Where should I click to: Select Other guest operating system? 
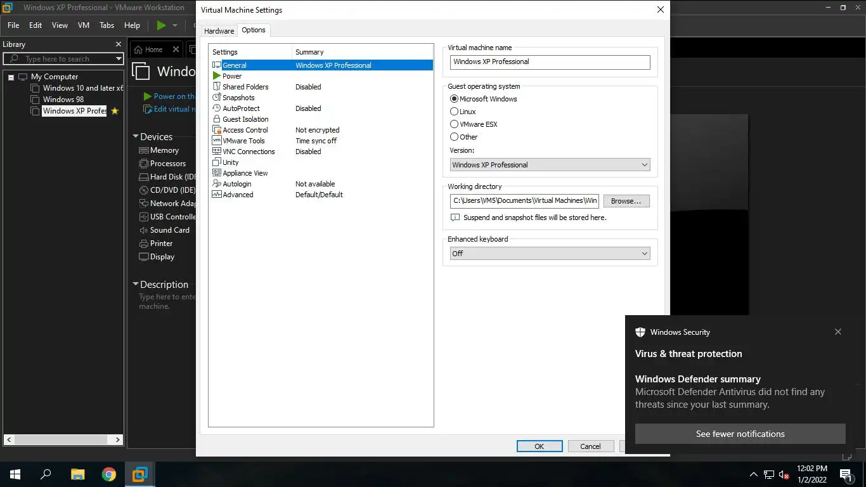pyautogui.click(x=454, y=137)
